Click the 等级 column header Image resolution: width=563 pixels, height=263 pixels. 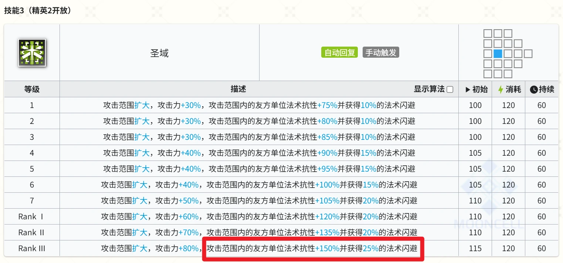(32, 89)
